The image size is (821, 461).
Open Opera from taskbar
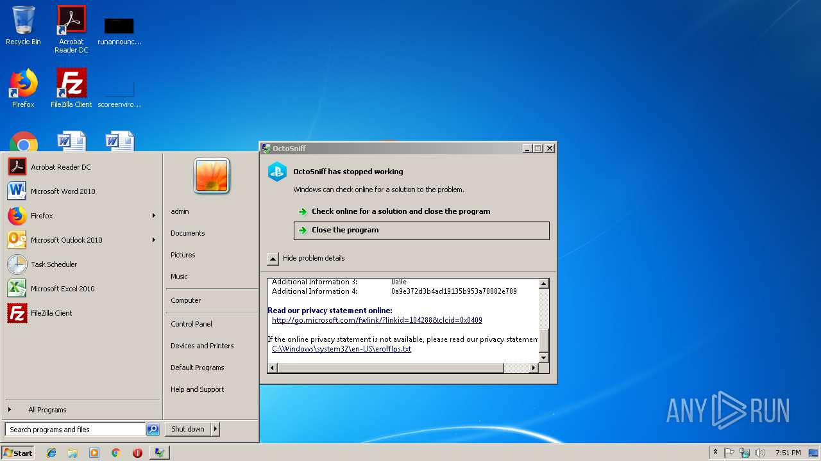[137, 453]
